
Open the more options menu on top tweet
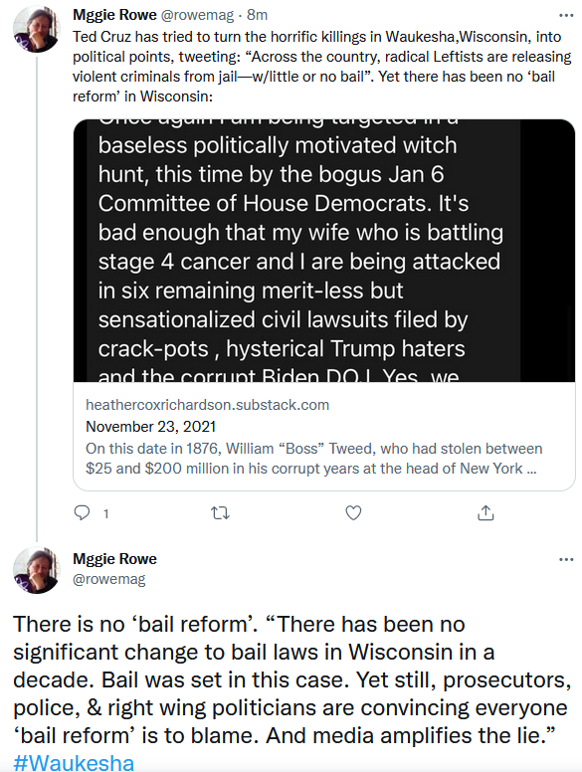pos(566,16)
